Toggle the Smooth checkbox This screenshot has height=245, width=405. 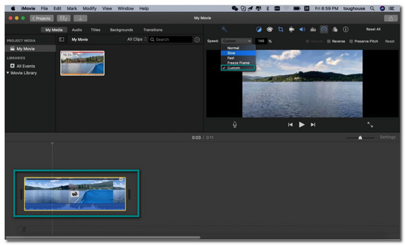point(307,41)
